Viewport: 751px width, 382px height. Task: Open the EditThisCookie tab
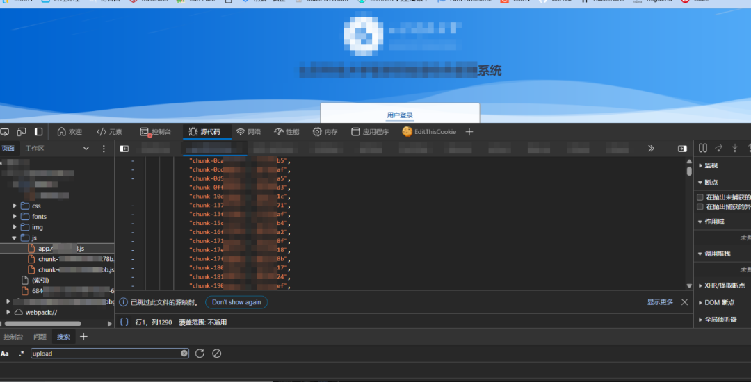[x=429, y=132]
